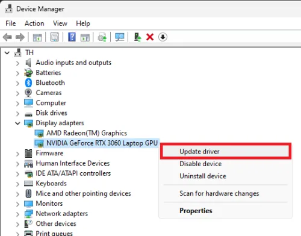
Task: Open the Action menu
Action: point(34,23)
